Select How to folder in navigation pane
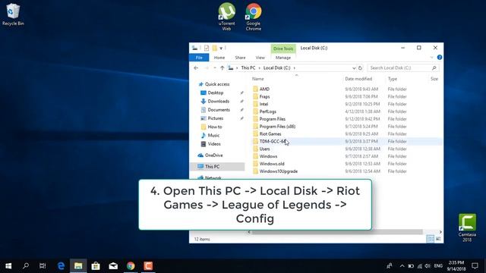This screenshot has height=273, width=486. coord(214,127)
